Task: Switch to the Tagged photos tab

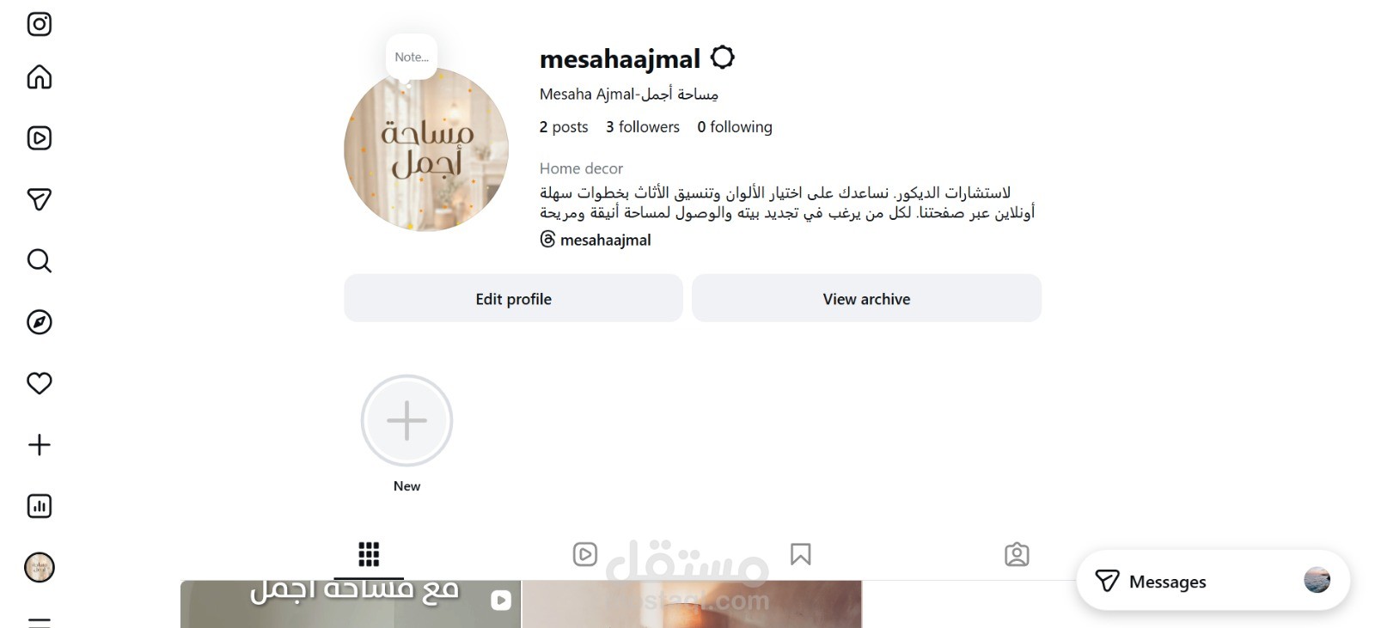Action: [x=1017, y=554]
